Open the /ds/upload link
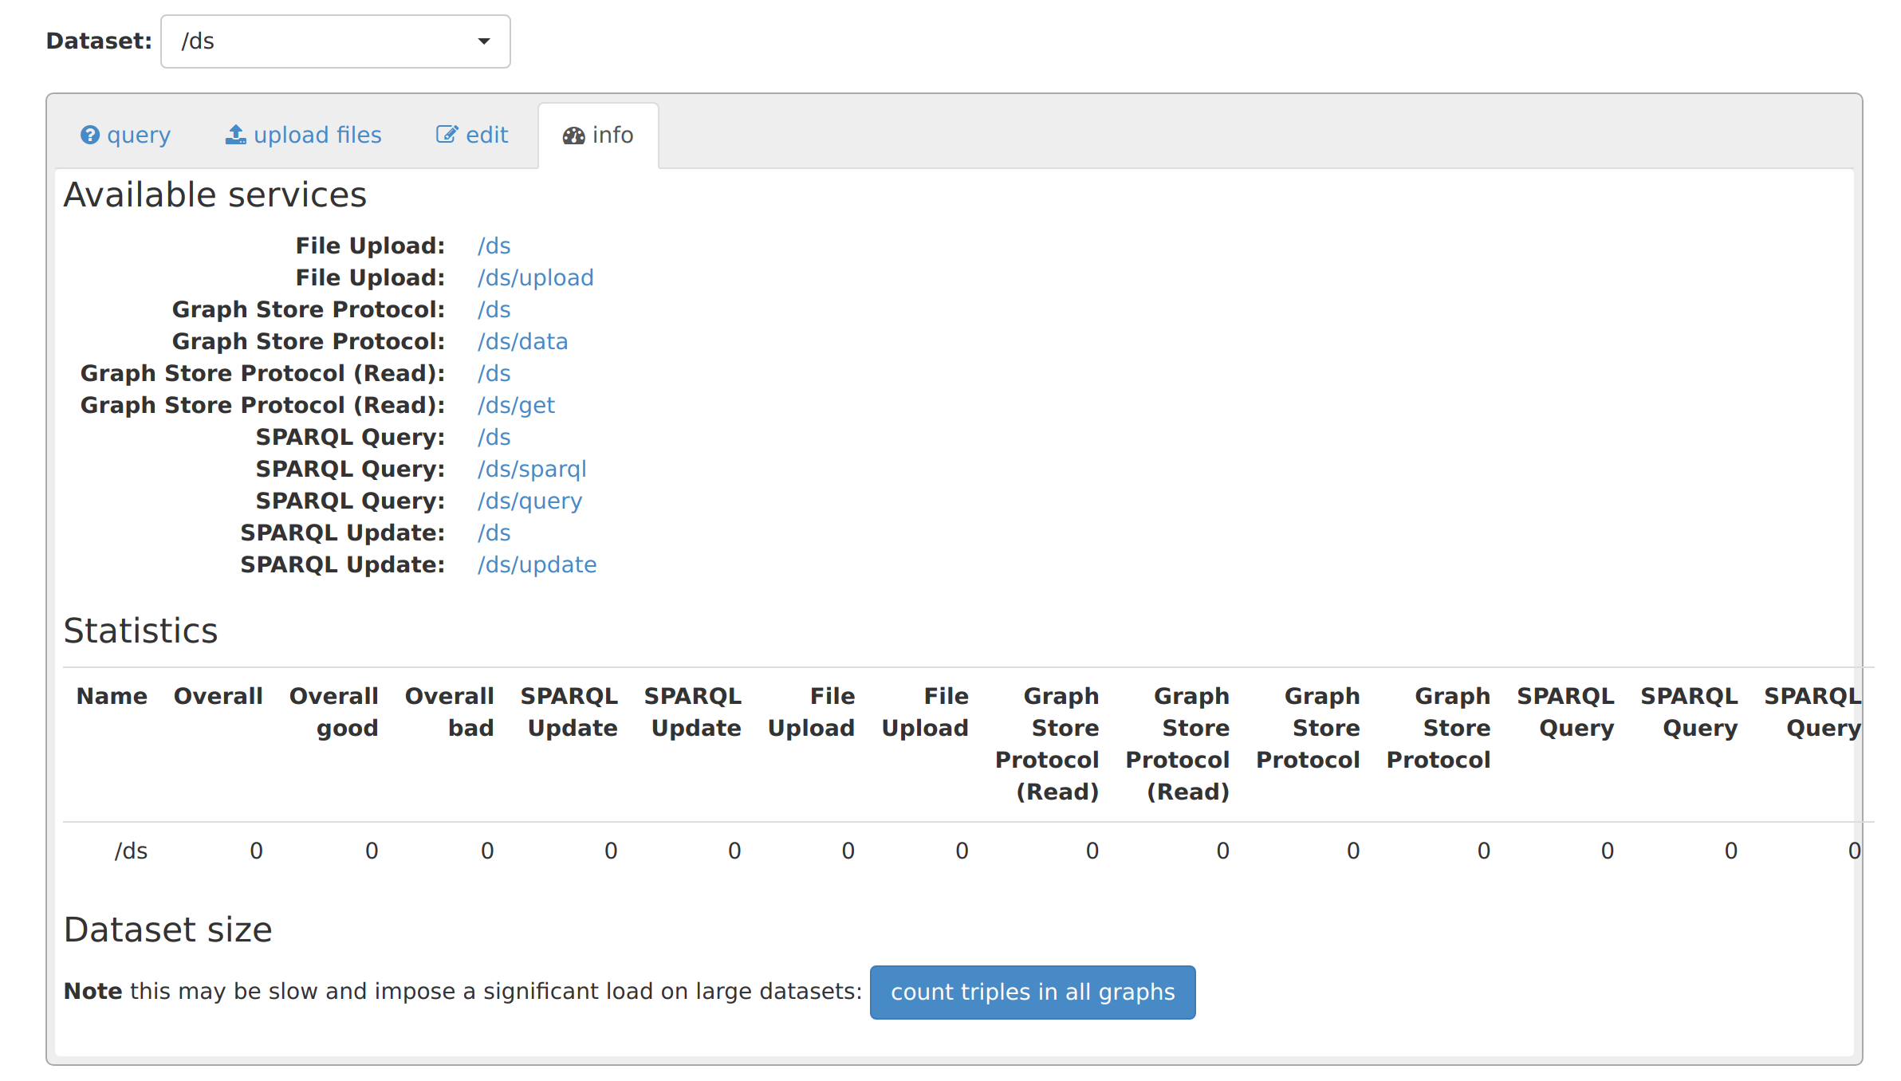This screenshot has height=1081, width=1901. point(535,277)
